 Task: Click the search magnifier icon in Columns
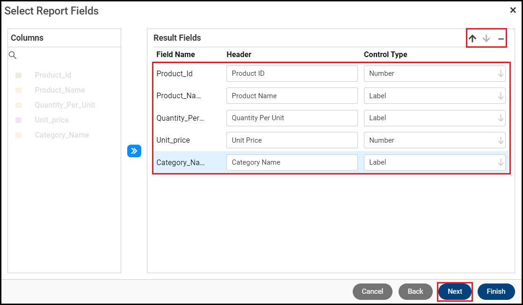tap(13, 55)
